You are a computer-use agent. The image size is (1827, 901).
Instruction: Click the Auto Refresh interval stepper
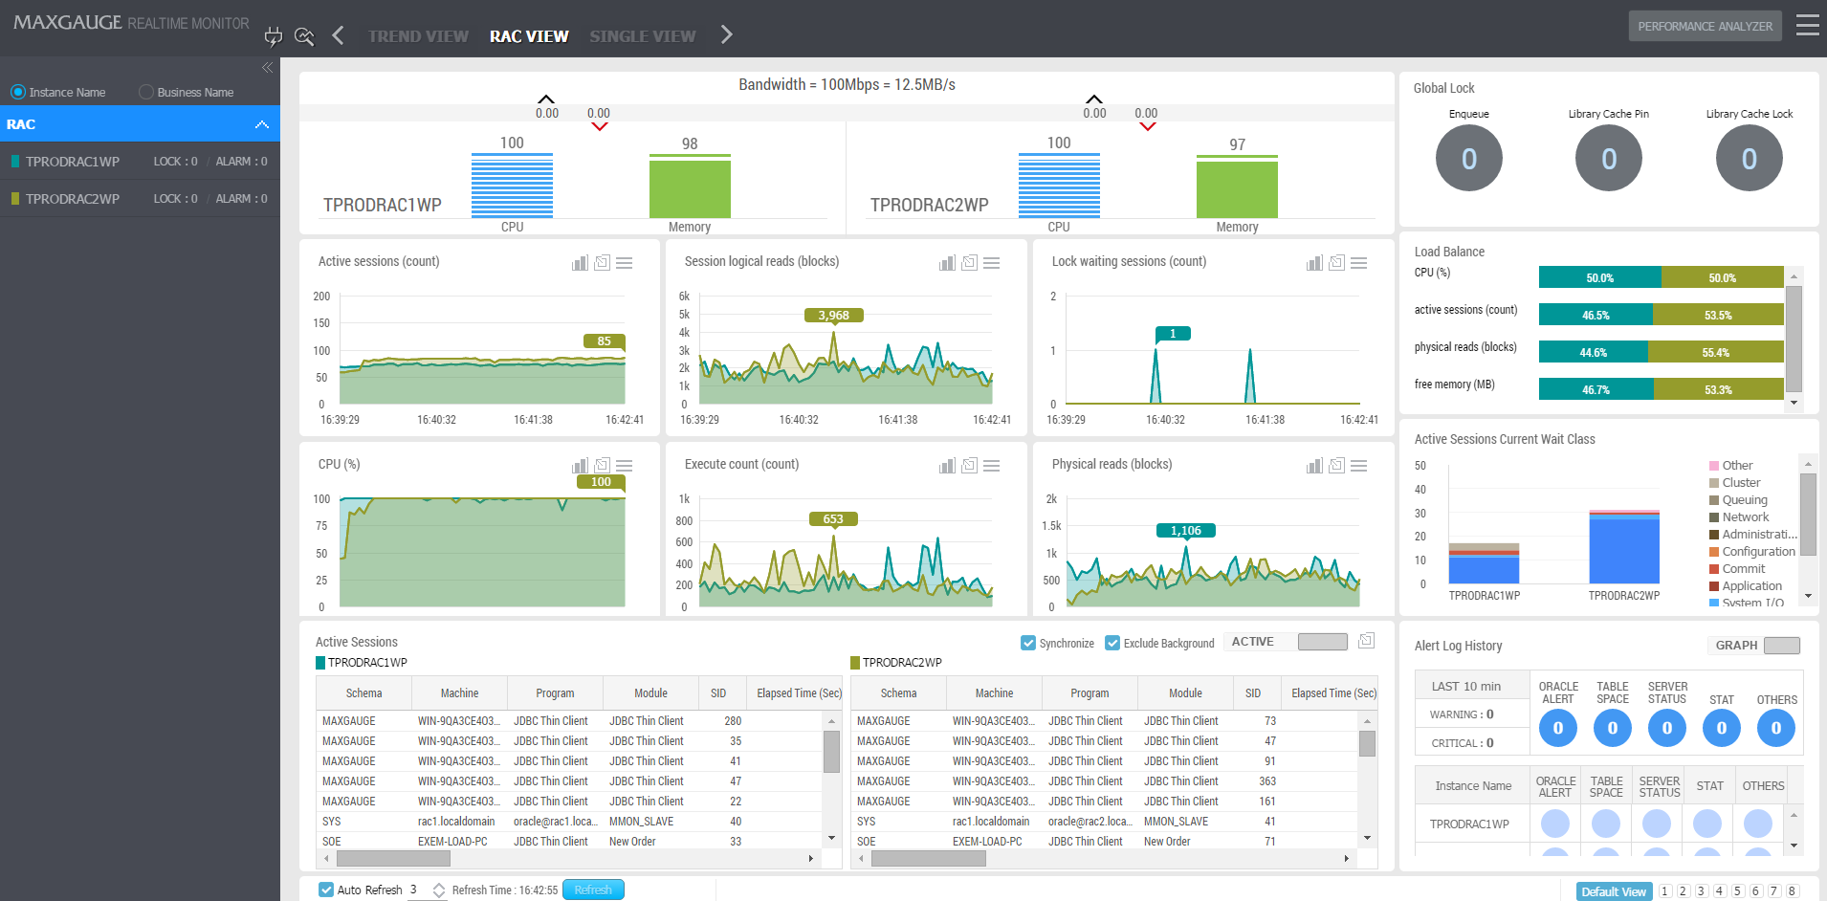(439, 890)
